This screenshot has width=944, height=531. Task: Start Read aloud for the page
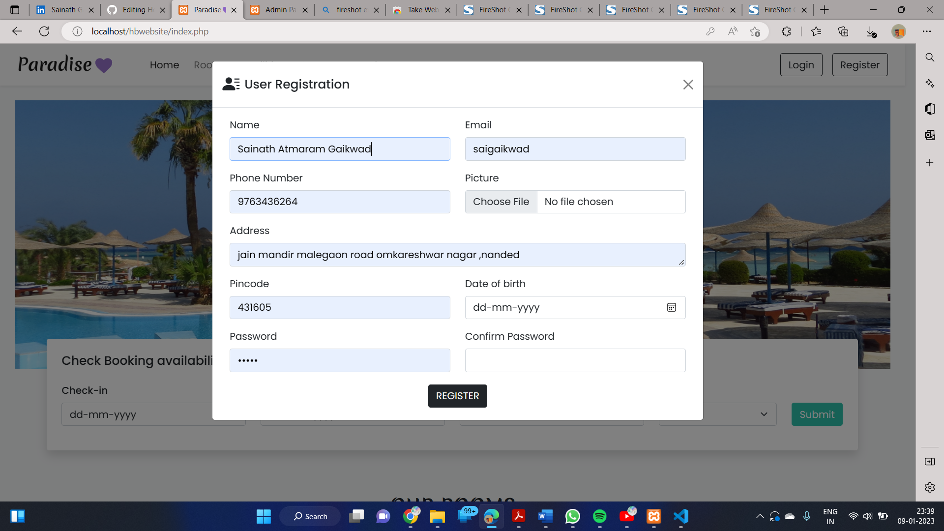733,31
